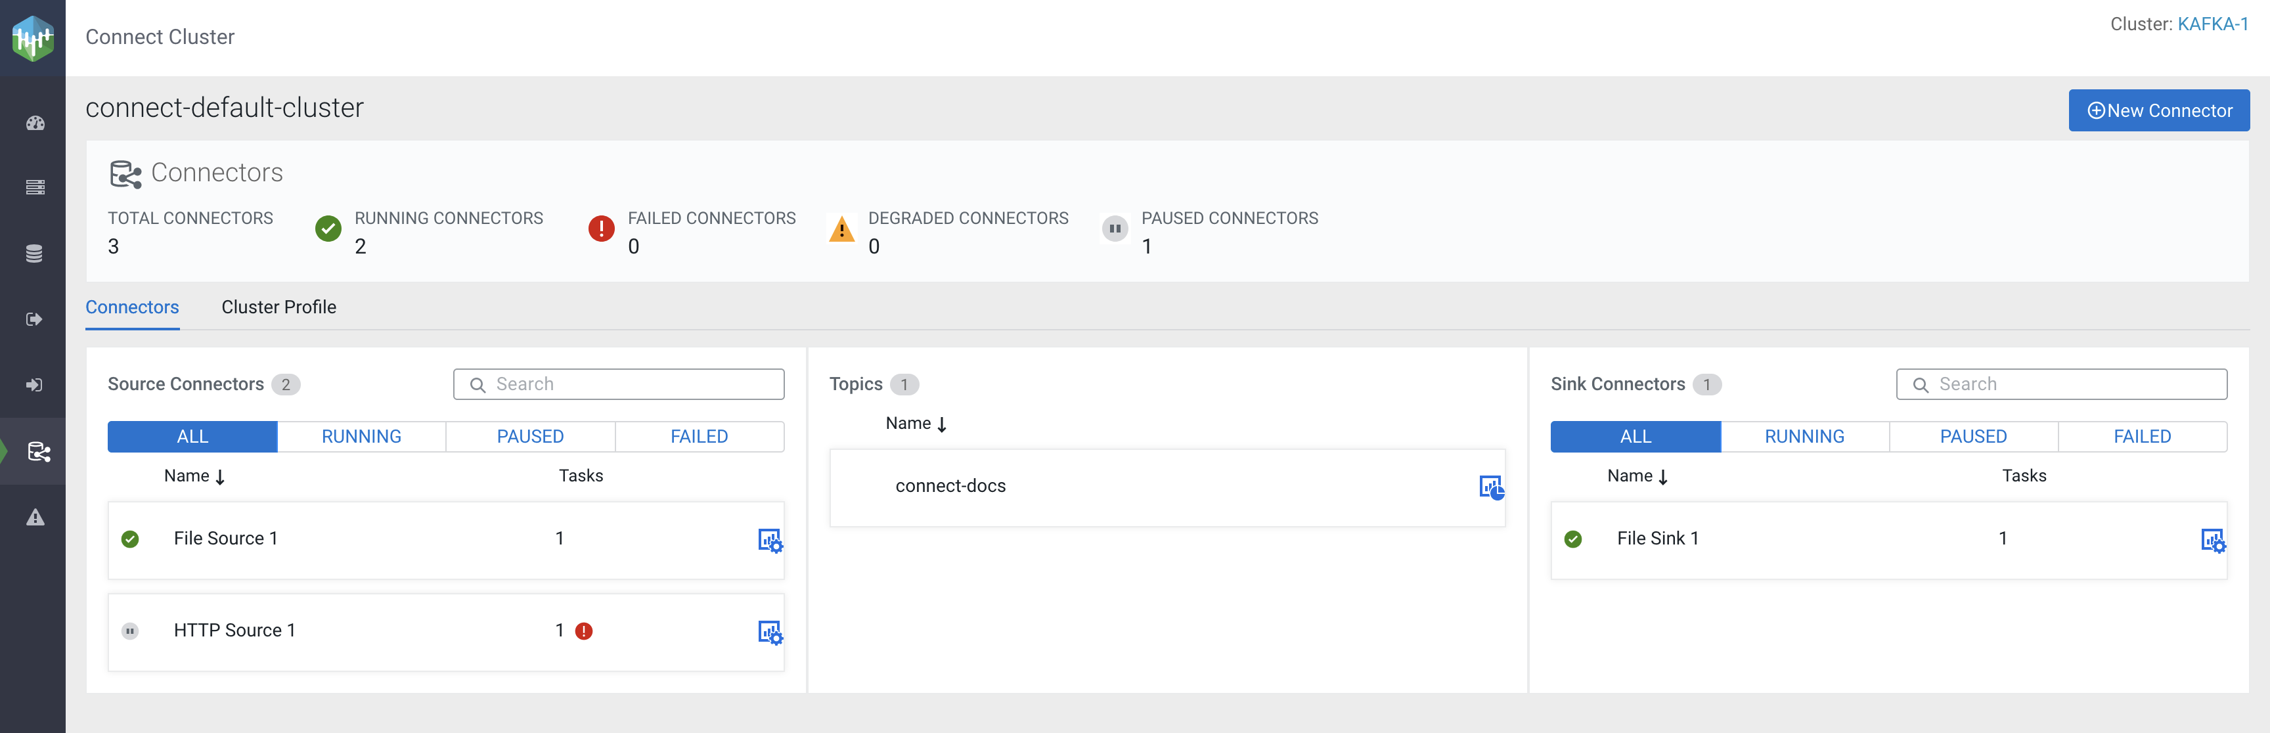Filter source connectors by PAUSED
This screenshot has height=733, width=2270.
pyautogui.click(x=529, y=437)
